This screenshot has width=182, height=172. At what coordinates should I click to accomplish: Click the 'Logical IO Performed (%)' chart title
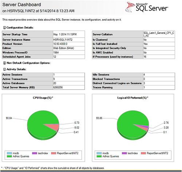coord(133,98)
